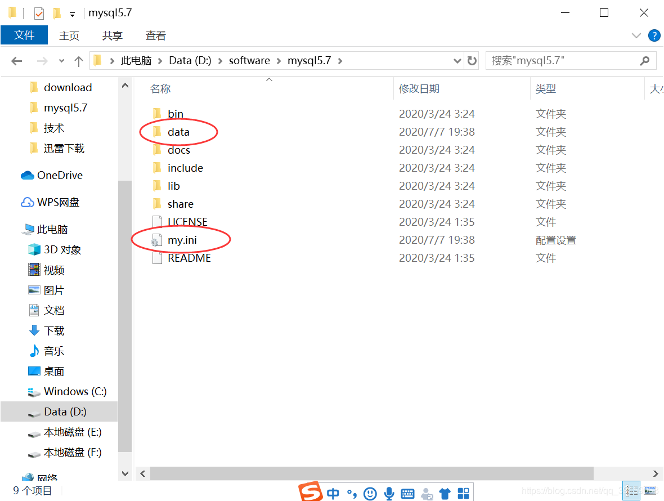Expand chevron after software breadcrumb
This screenshot has height=501, width=664.
point(279,61)
